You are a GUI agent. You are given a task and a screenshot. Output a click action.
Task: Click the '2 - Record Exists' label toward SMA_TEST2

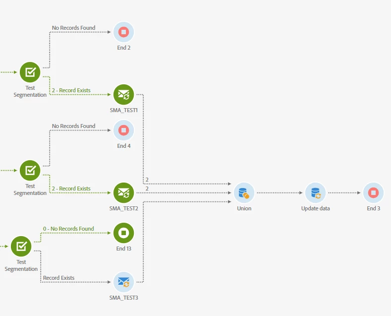(71, 189)
